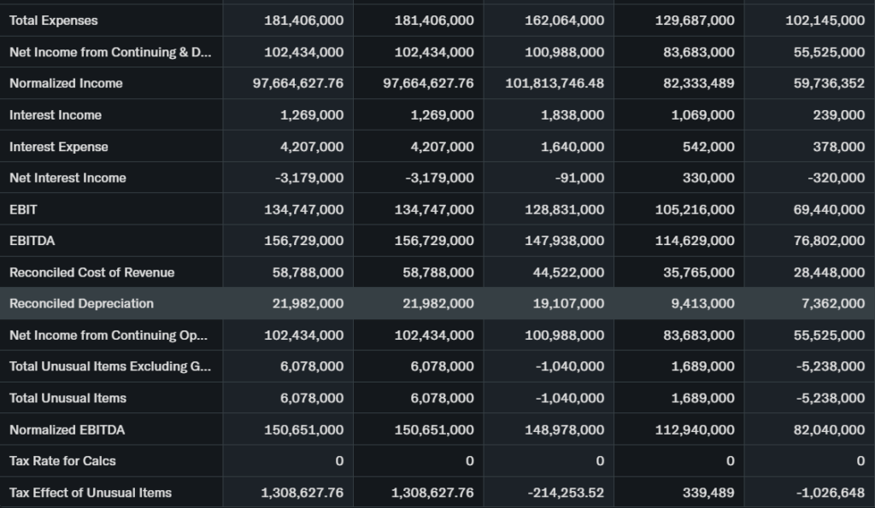Image resolution: width=875 pixels, height=508 pixels.
Task: Click the EBITDA row label
Action: coord(32,241)
